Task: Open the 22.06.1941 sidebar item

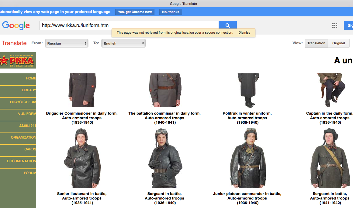Action: [x=27, y=126]
